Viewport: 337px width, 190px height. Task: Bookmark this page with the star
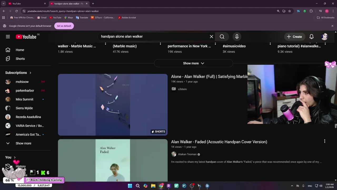point(290,11)
